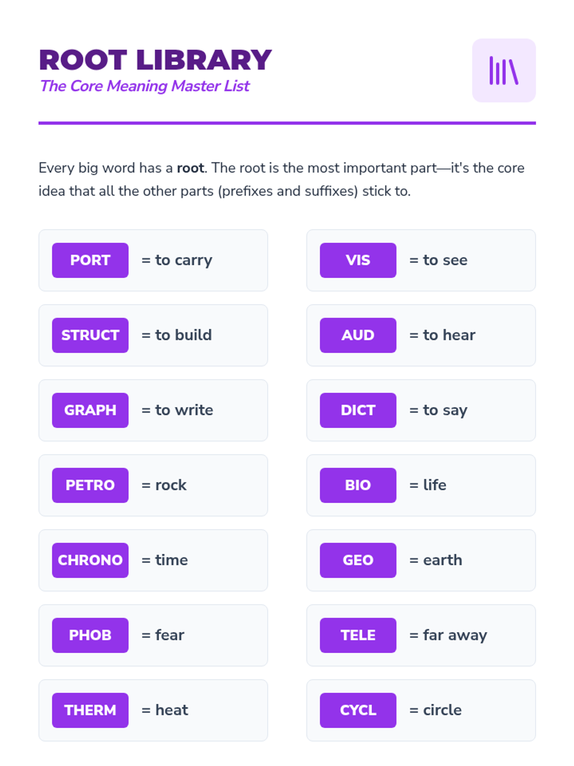Click the CYCL root badge
The image size is (574, 766).
tap(358, 710)
